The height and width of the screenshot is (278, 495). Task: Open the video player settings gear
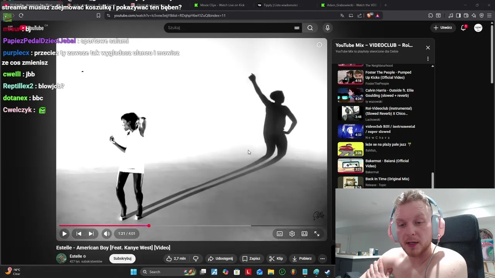(292, 234)
